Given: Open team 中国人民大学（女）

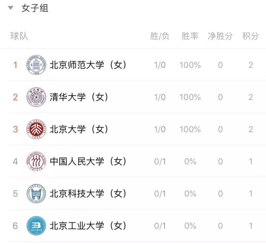Looking at the screenshot, I should coord(88,161).
